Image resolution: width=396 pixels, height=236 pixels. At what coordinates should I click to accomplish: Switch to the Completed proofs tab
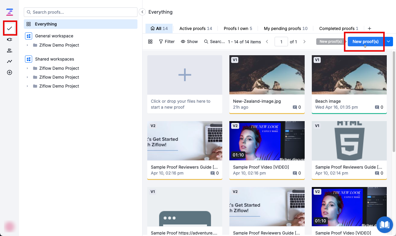[x=338, y=28]
